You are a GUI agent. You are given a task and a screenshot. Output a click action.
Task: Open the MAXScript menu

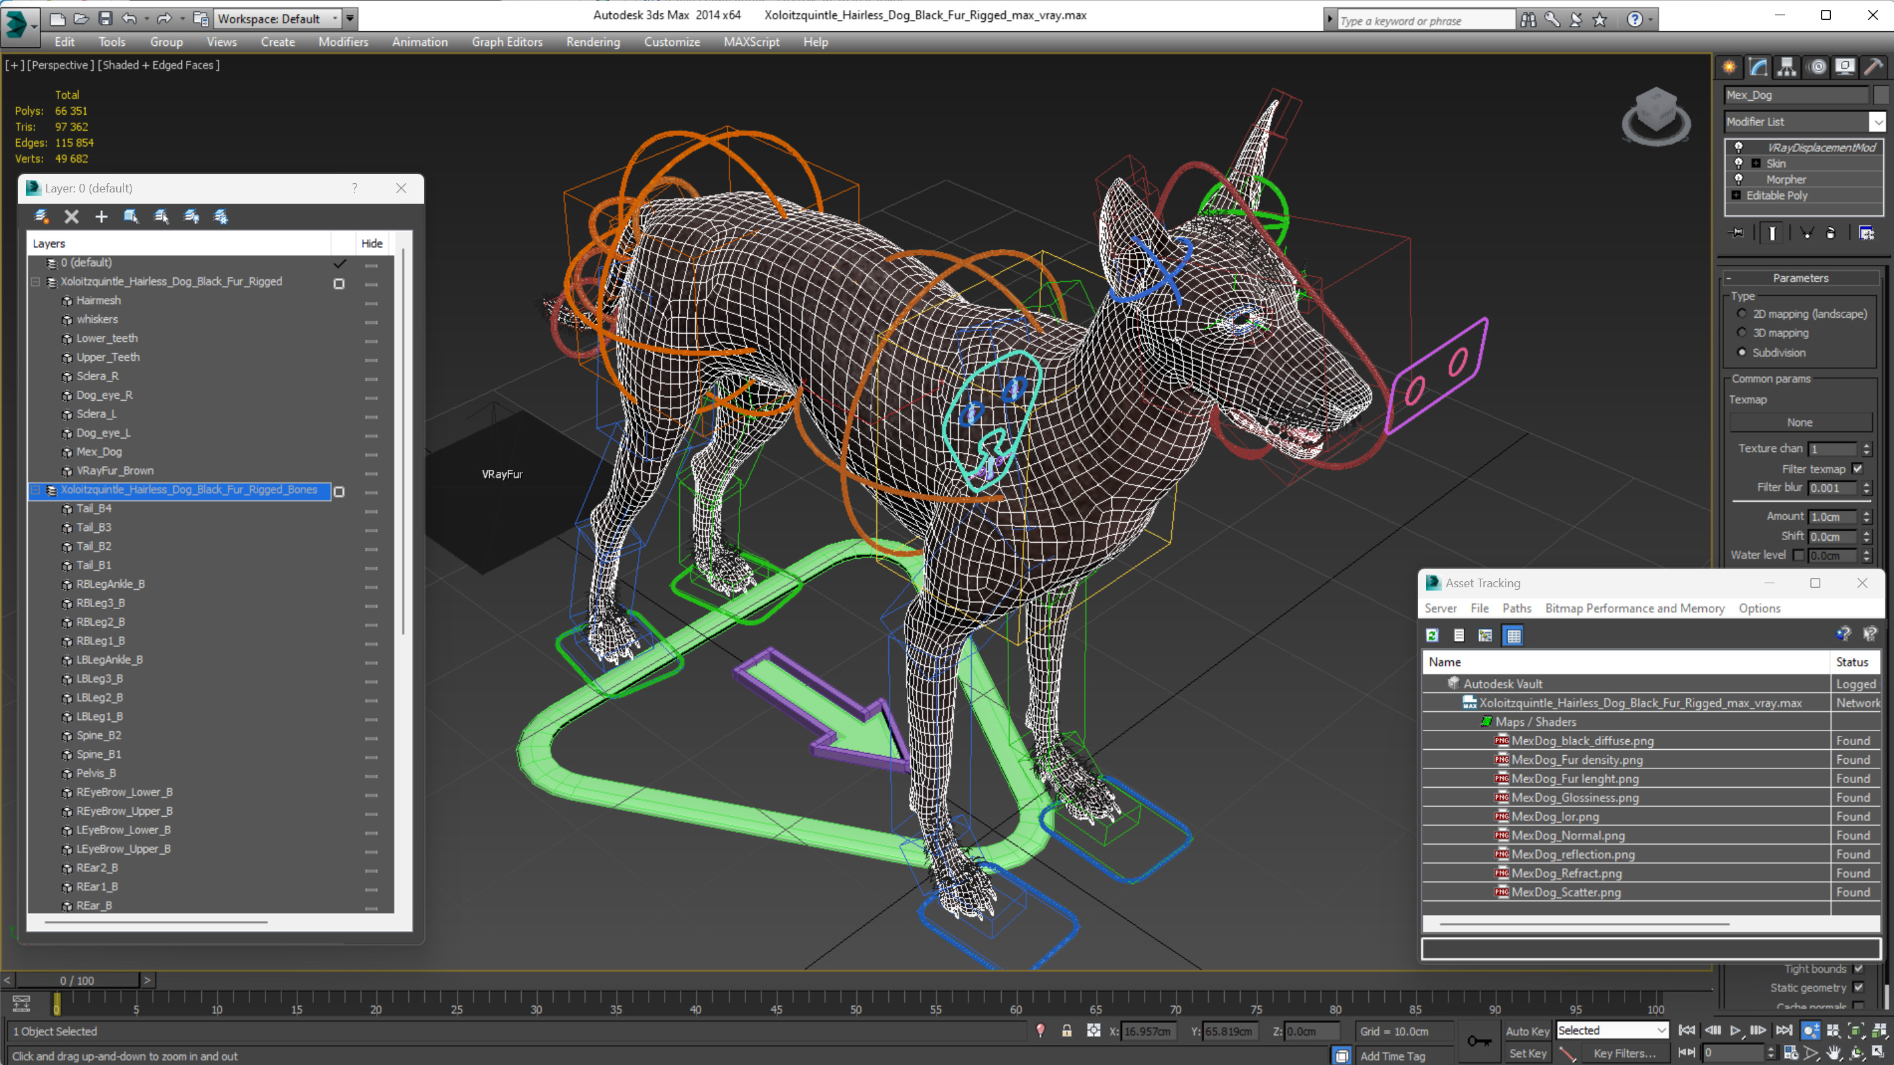click(751, 42)
